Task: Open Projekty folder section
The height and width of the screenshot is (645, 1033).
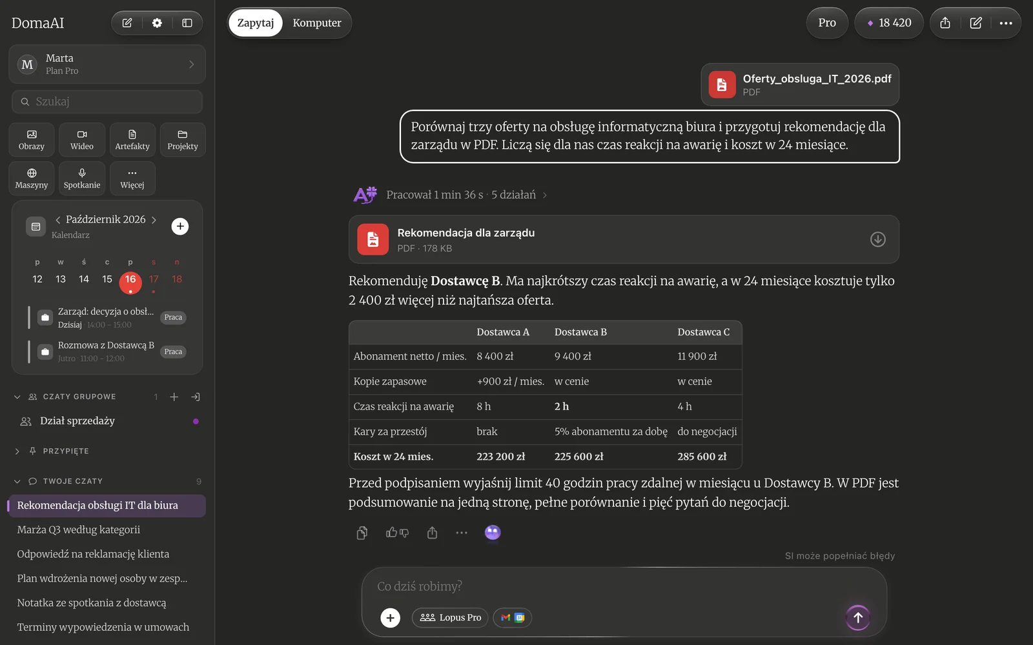Action: pyautogui.click(x=183, y=140)
